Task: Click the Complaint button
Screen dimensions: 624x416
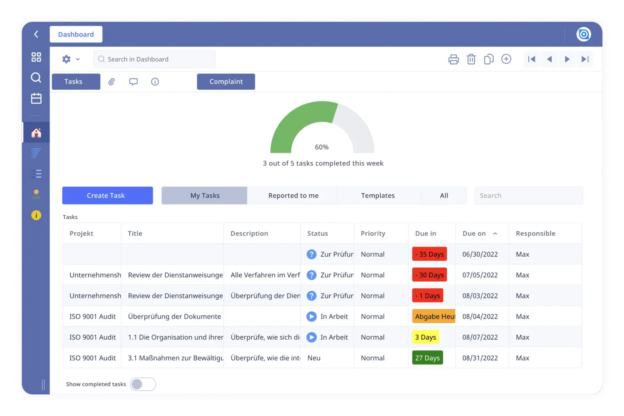Action: [226, 82]
